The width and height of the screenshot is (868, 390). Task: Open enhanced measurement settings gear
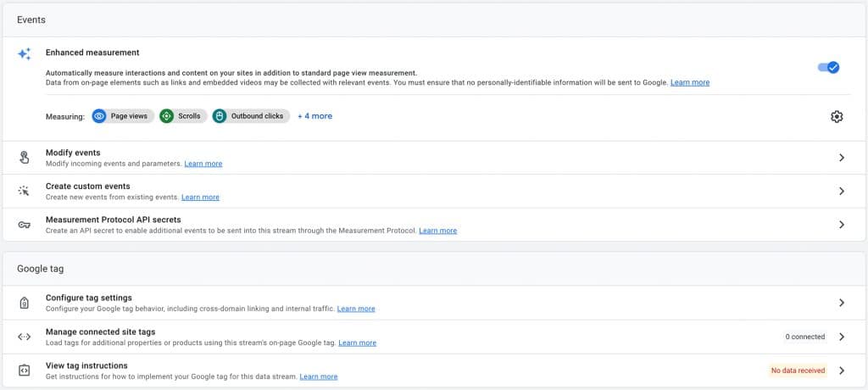pos(837,116)
